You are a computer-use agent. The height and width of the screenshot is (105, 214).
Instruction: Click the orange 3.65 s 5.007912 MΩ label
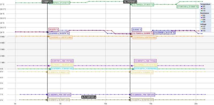point(61,37)
